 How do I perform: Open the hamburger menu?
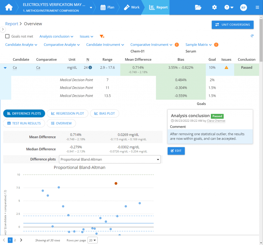pos(257,7)
